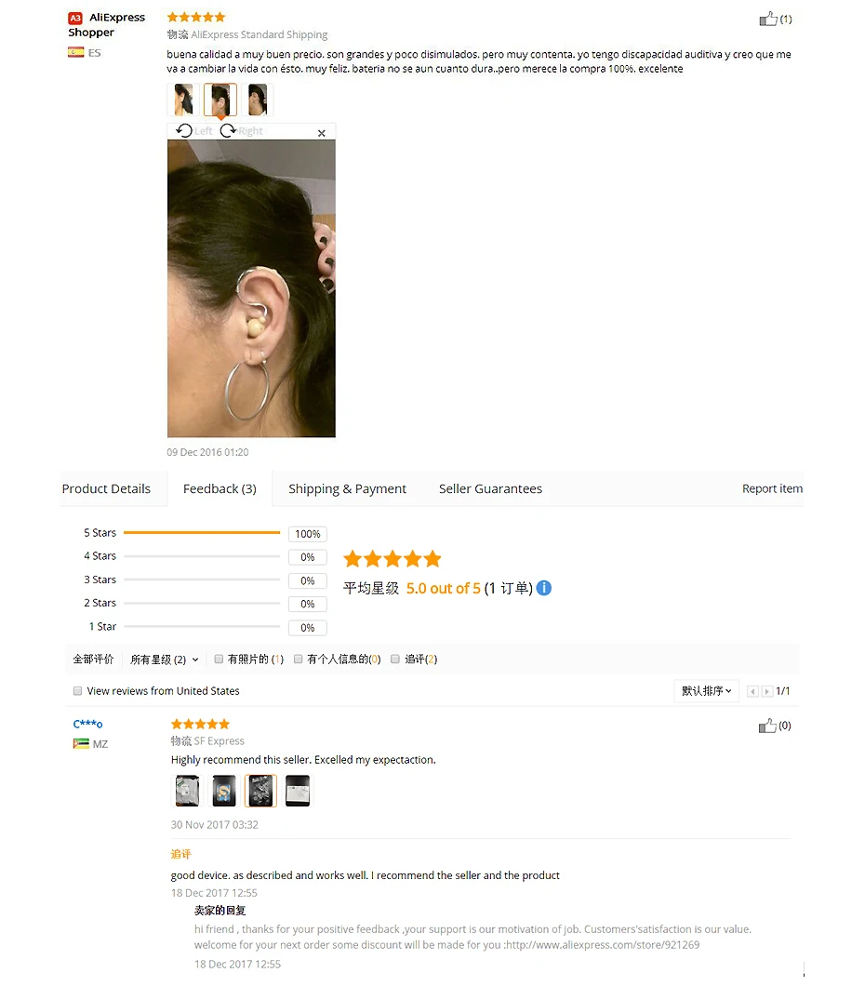Screen dimensions: 865x986
Task: Expand the 默认排序 sort dropdown
Action: pos(707,691)
